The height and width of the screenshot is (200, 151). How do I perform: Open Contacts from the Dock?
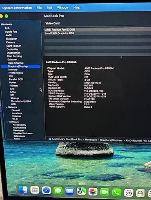point(140,193)
